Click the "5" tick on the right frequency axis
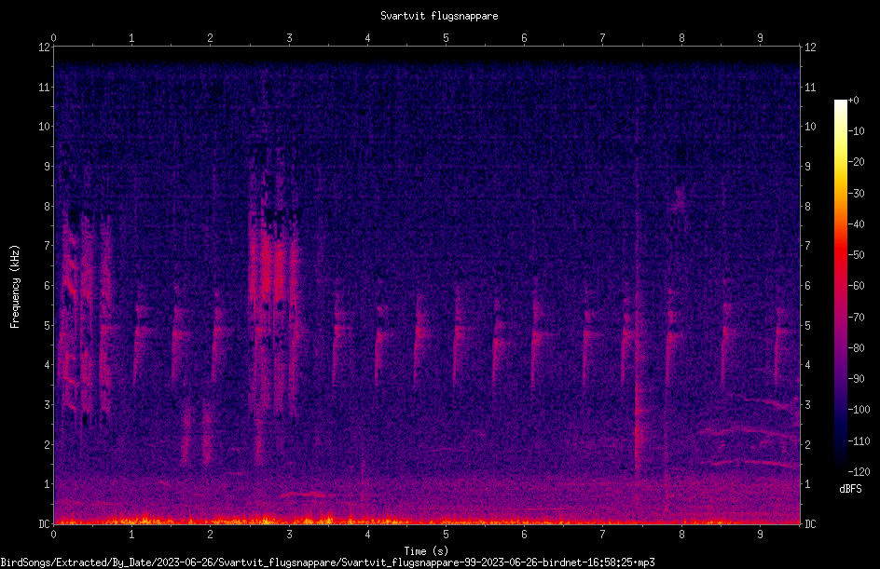Viewport: 880px width, 569px height. pos(807,326)
